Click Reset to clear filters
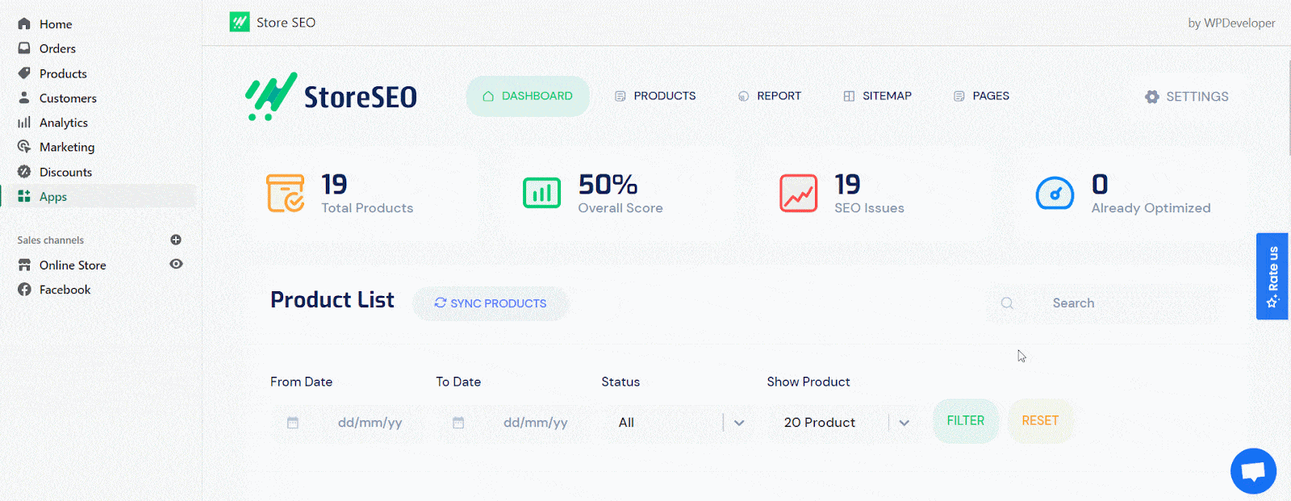 coord(1040,421)
